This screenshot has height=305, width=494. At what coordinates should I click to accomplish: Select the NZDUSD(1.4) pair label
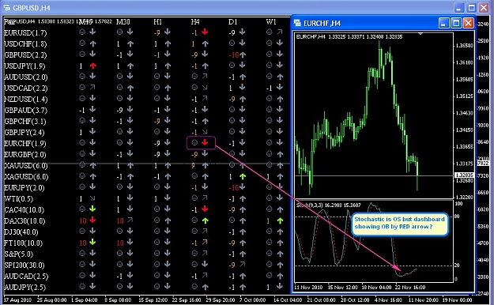click(25, 100)
